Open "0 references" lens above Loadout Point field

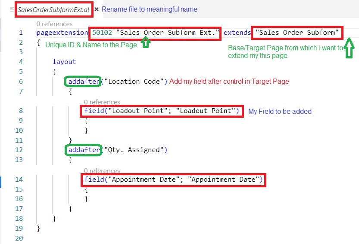pos(102,102)
